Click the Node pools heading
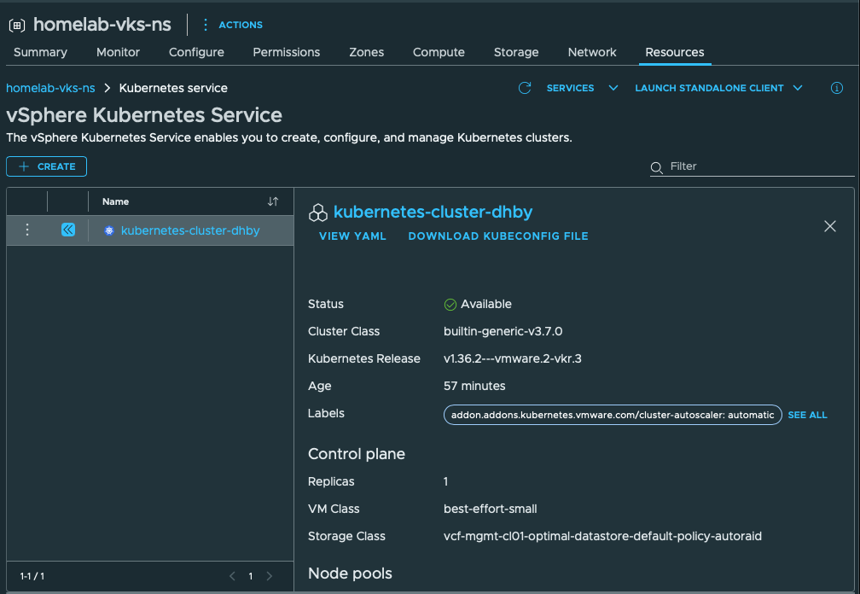 (350, 574)
